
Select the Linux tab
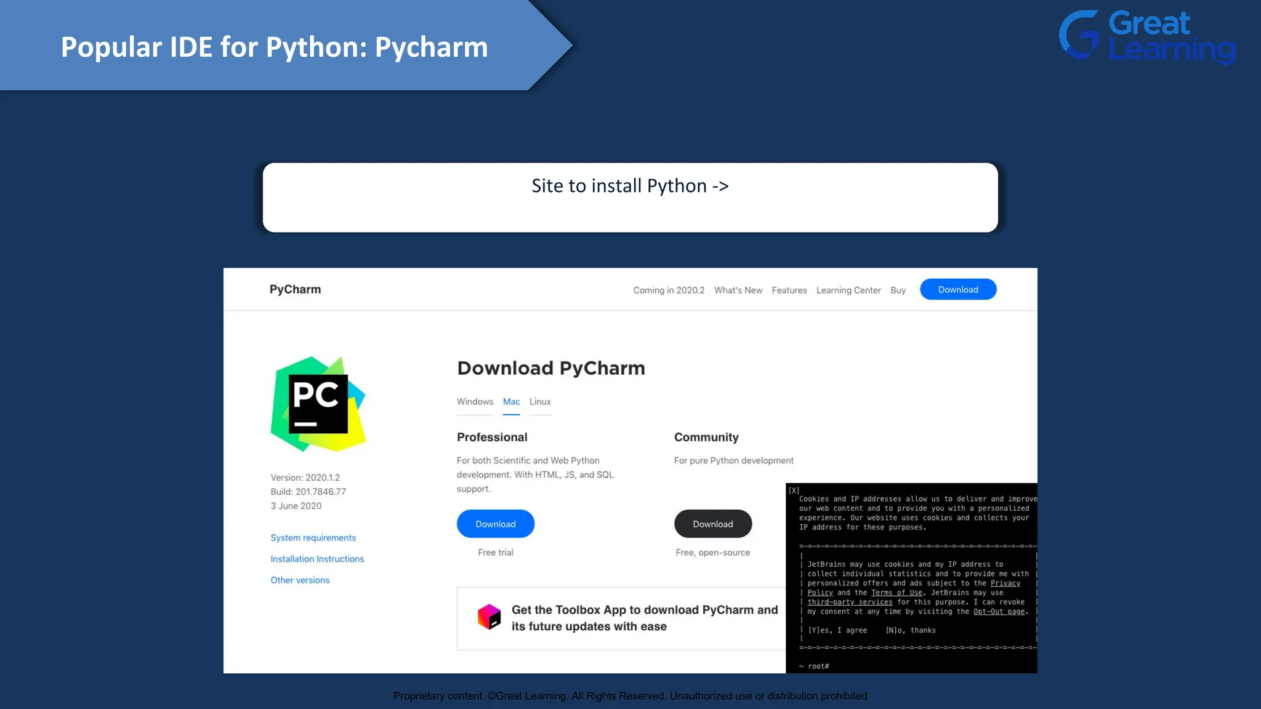click(x=540, y=402)
